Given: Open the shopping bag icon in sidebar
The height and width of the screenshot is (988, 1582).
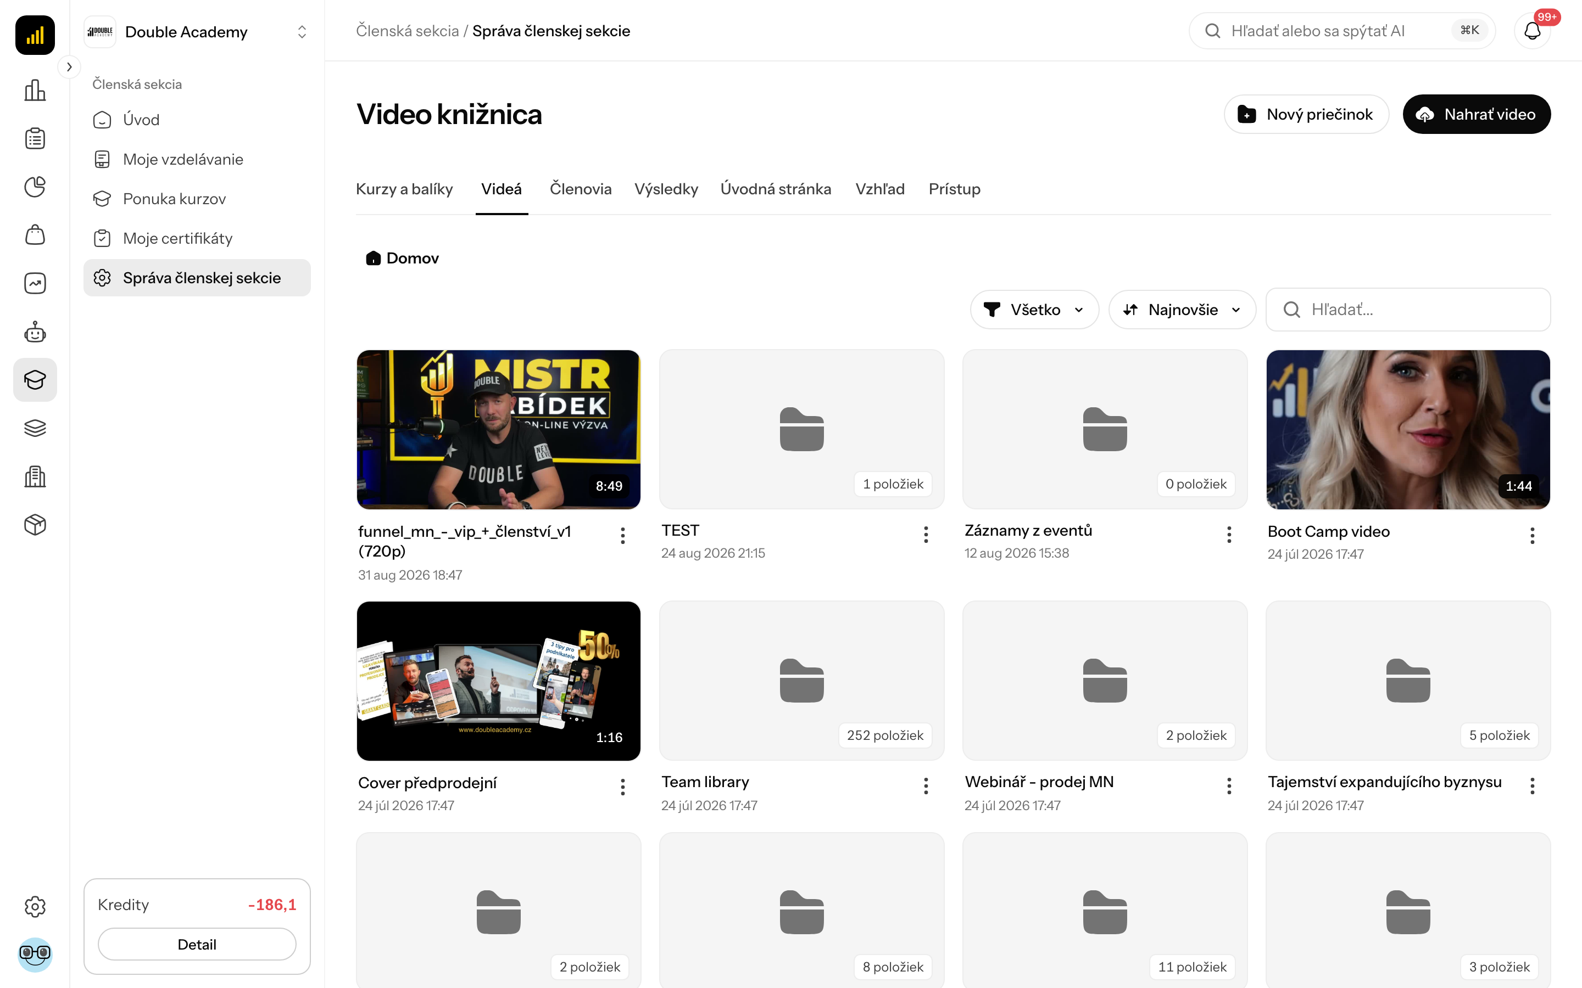Looking at the screenshot, I should (35, 235).
